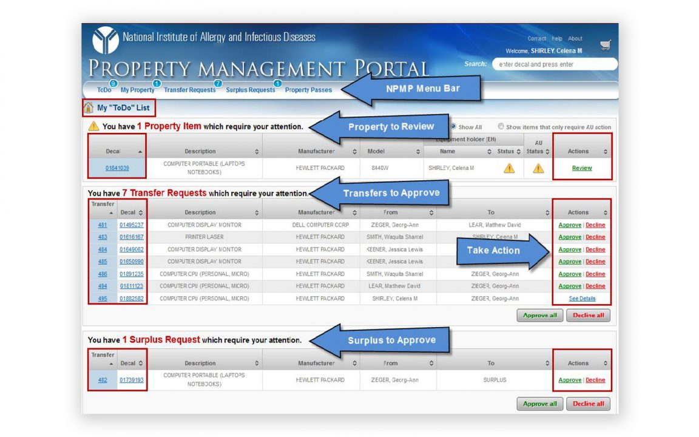
Task: Click the warning icon in AU Status column
Action: pyautogui.click(x=538, y=168)
